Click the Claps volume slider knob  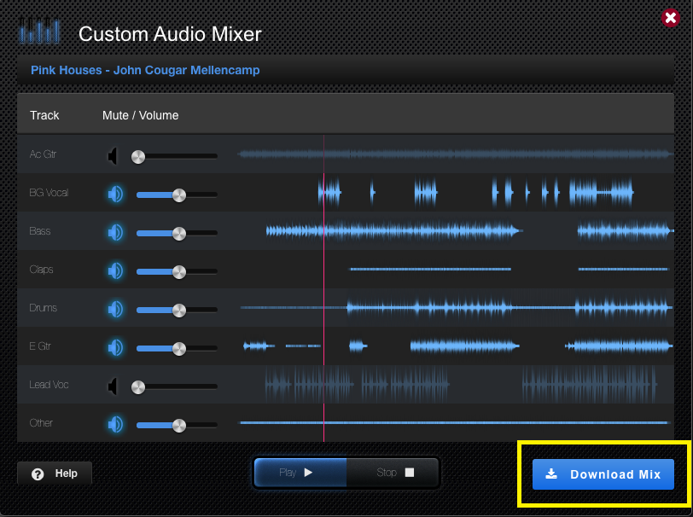point(179,272)
